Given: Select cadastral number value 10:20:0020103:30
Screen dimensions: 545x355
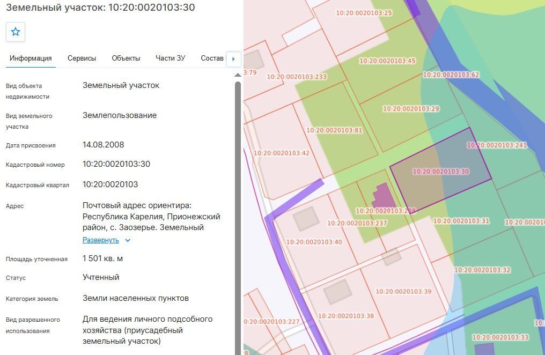Looking at the screenshot, I should point(116,164).
